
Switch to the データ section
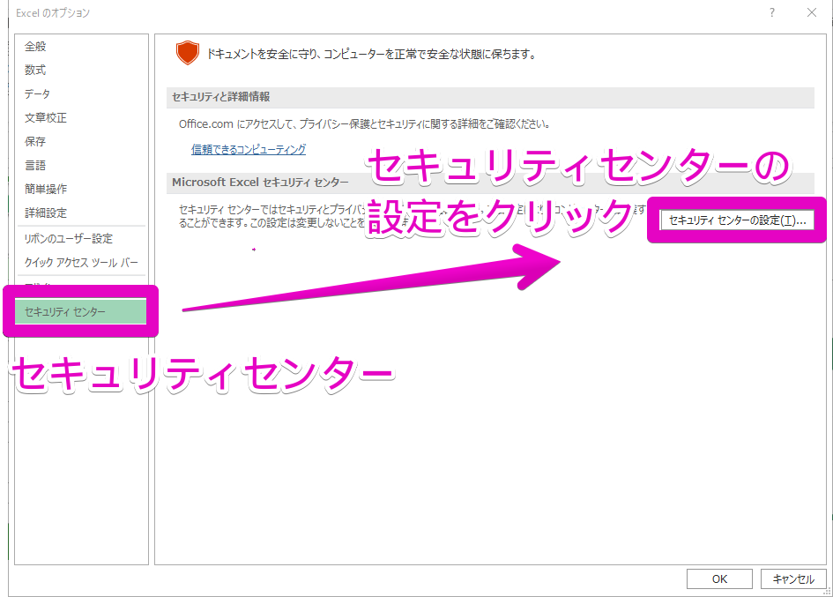click(37, 93)
